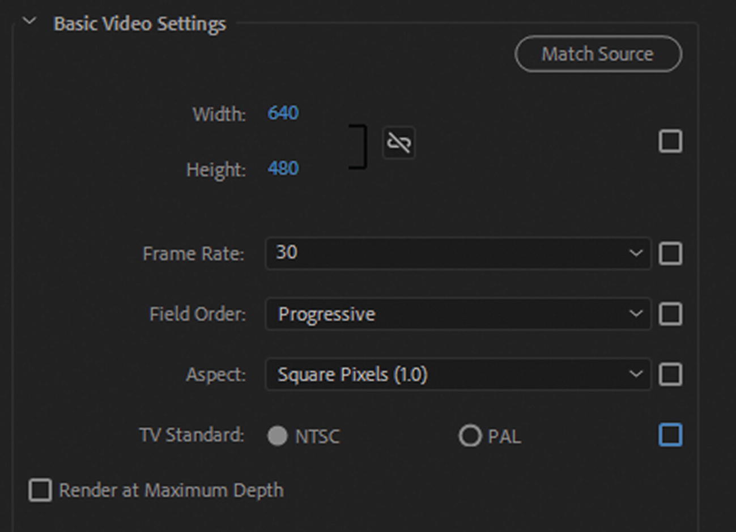The height and width of the screenshot is (532, 736).
Task: Click the Aspect dropdown chevron
Action: [636, 374]
